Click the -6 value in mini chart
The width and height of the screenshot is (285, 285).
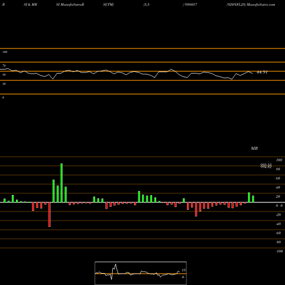pyautogui.click(x=183, y=277)
